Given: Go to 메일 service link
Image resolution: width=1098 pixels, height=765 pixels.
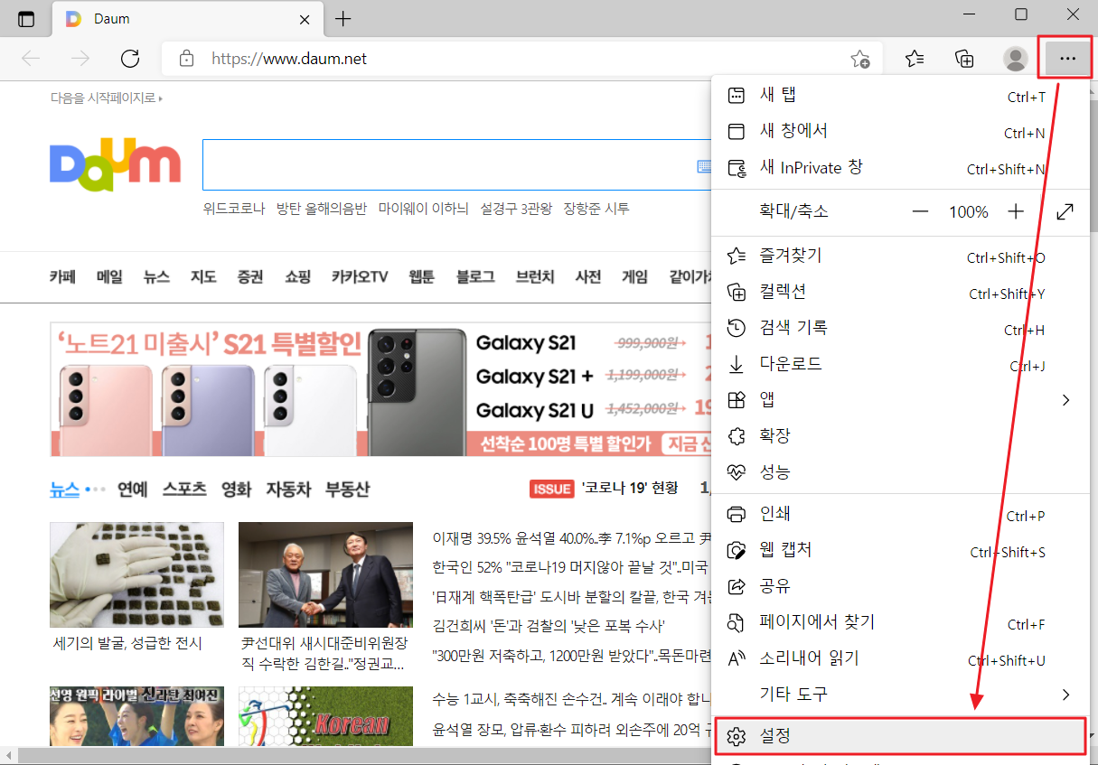Looking at the screenshot, I should click(109, 276).
